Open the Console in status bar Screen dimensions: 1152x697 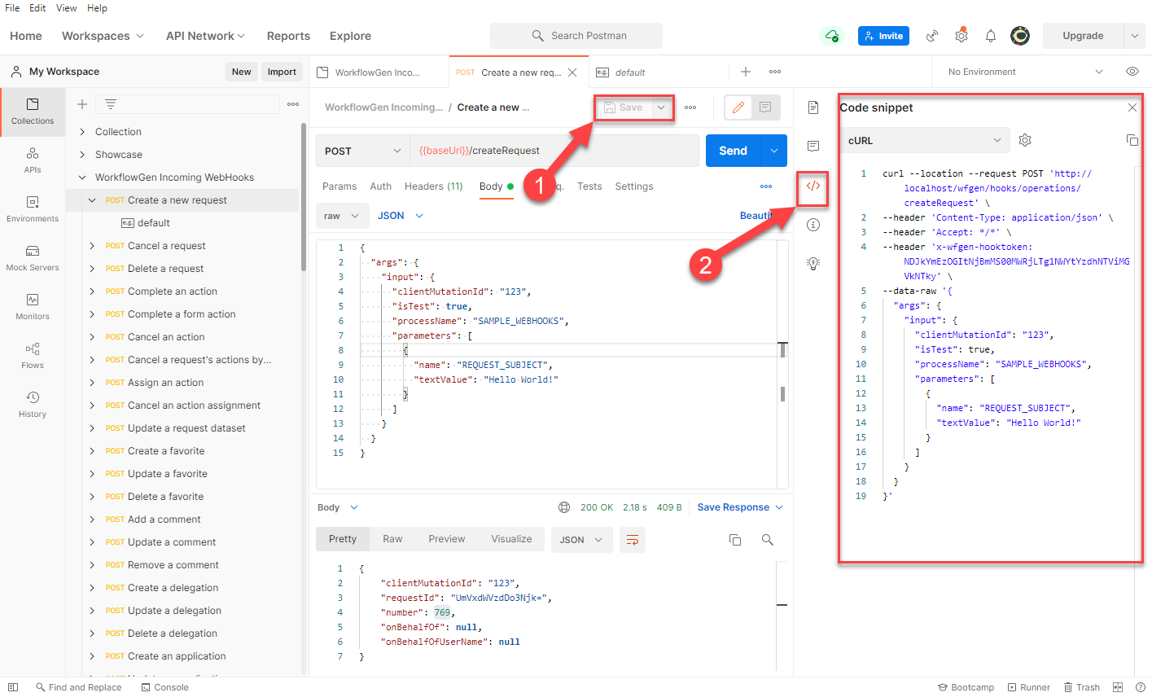164,687
